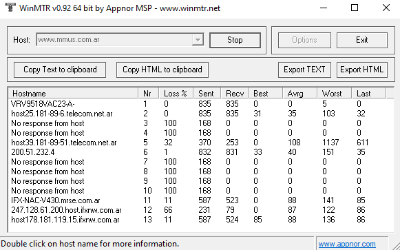Click Worst value 1137 for hop 5
Image resolution: width=400 pixels, height=250 pixels.
330,143
